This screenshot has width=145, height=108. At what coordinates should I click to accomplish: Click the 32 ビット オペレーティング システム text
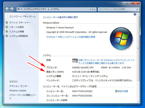point(90,76)
